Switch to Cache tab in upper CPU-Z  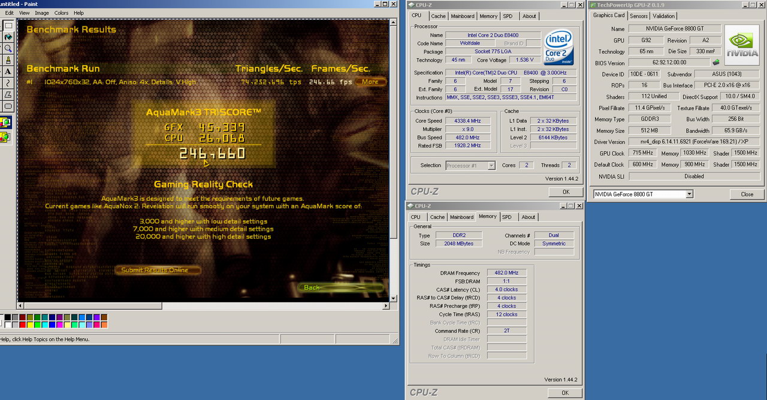pos(438,16)
